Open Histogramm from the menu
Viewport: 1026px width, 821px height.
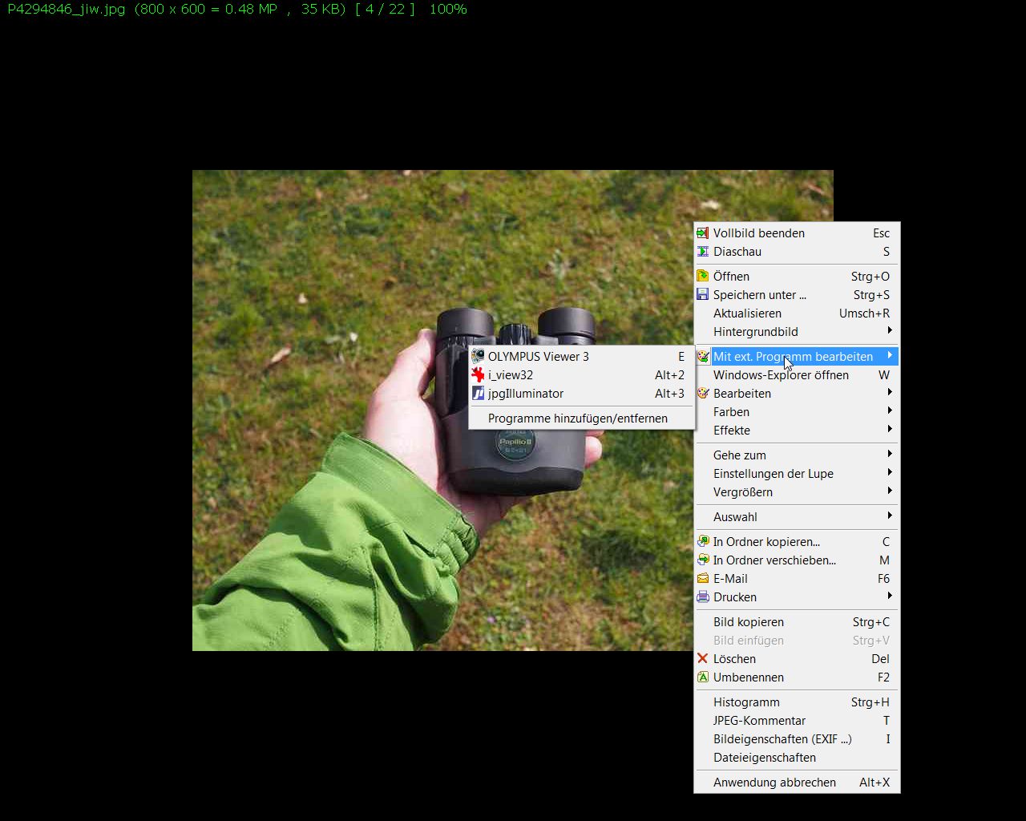coord(746,702)
